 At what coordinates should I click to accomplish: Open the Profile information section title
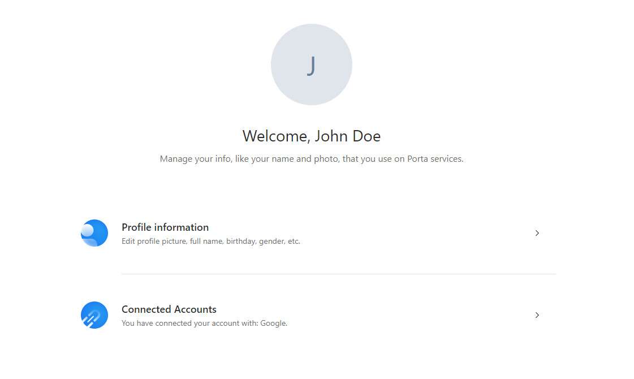165,227
